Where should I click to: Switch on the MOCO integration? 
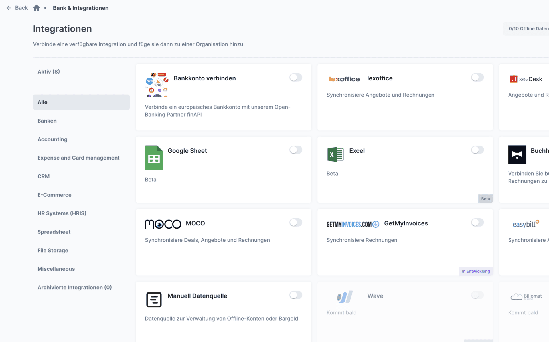click(295, 223)
